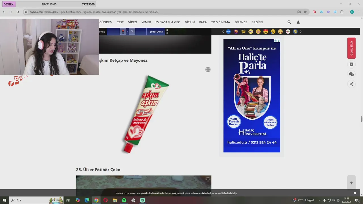Click the Philips blue logo in reaction bar
The height and width of the screenshot is (204, 363).
tap(228, 31)
